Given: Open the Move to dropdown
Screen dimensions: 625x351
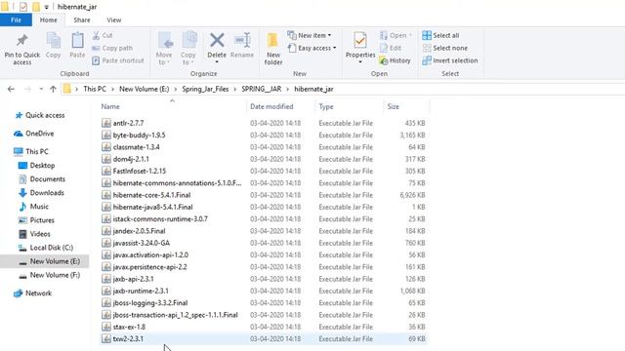Looking at the screenshot, I should coord(164,48).
